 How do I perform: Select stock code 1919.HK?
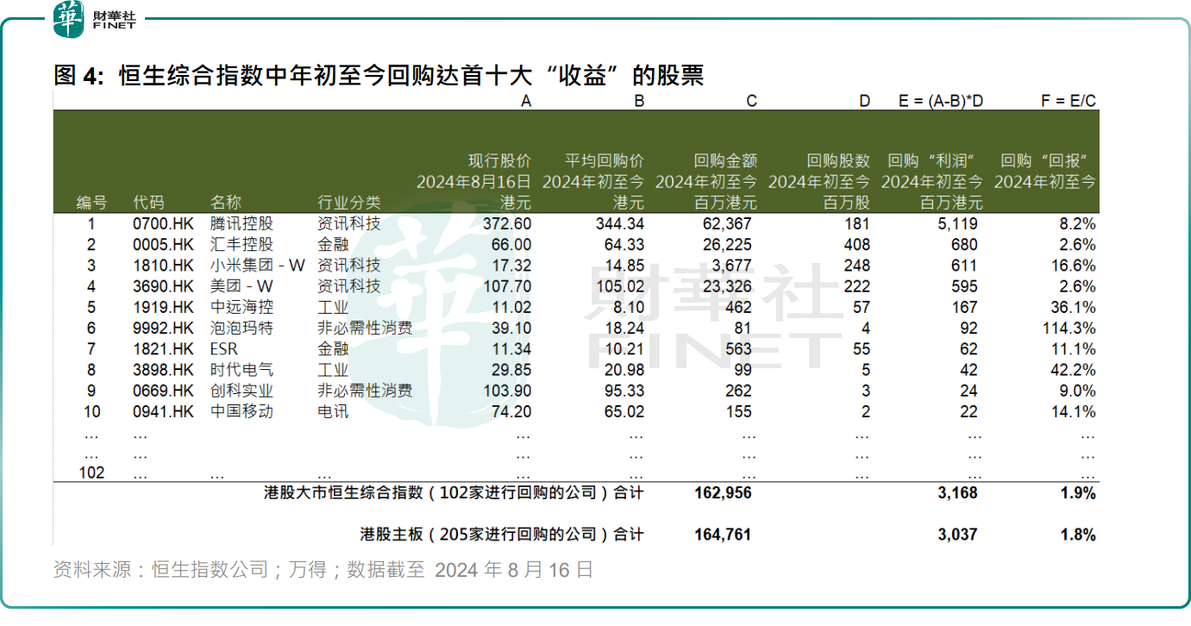coord(164,307)
